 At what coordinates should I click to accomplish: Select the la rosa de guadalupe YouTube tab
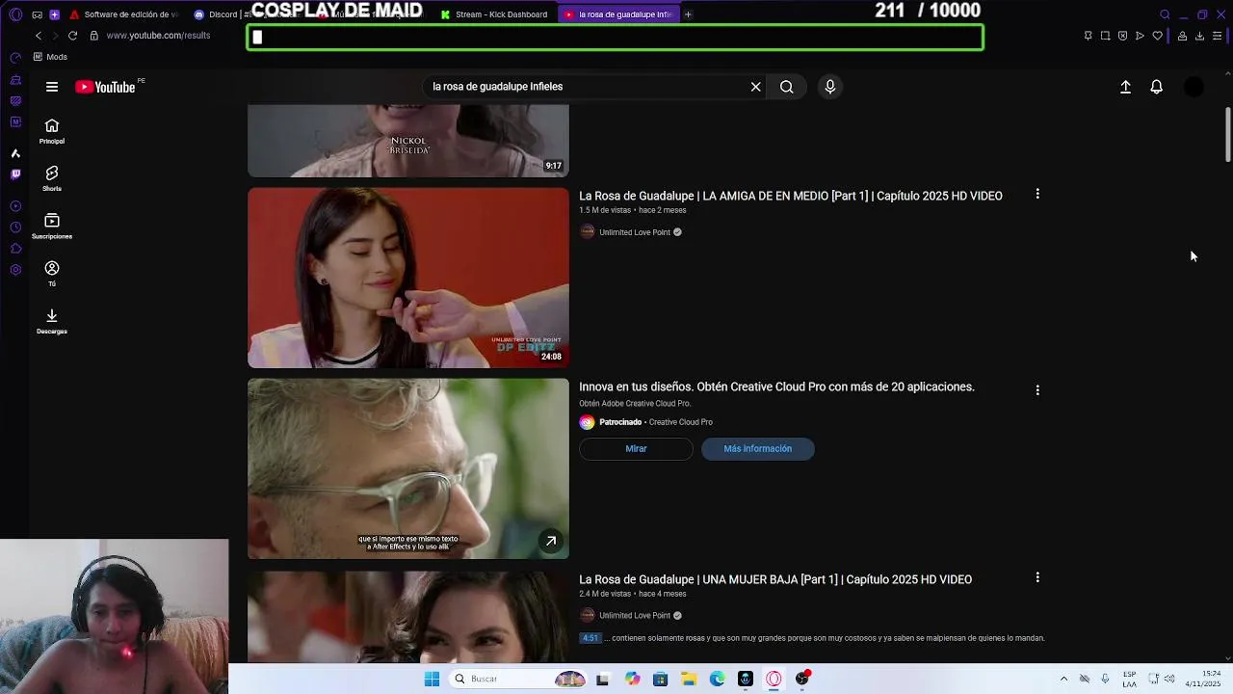coord(617,14)
